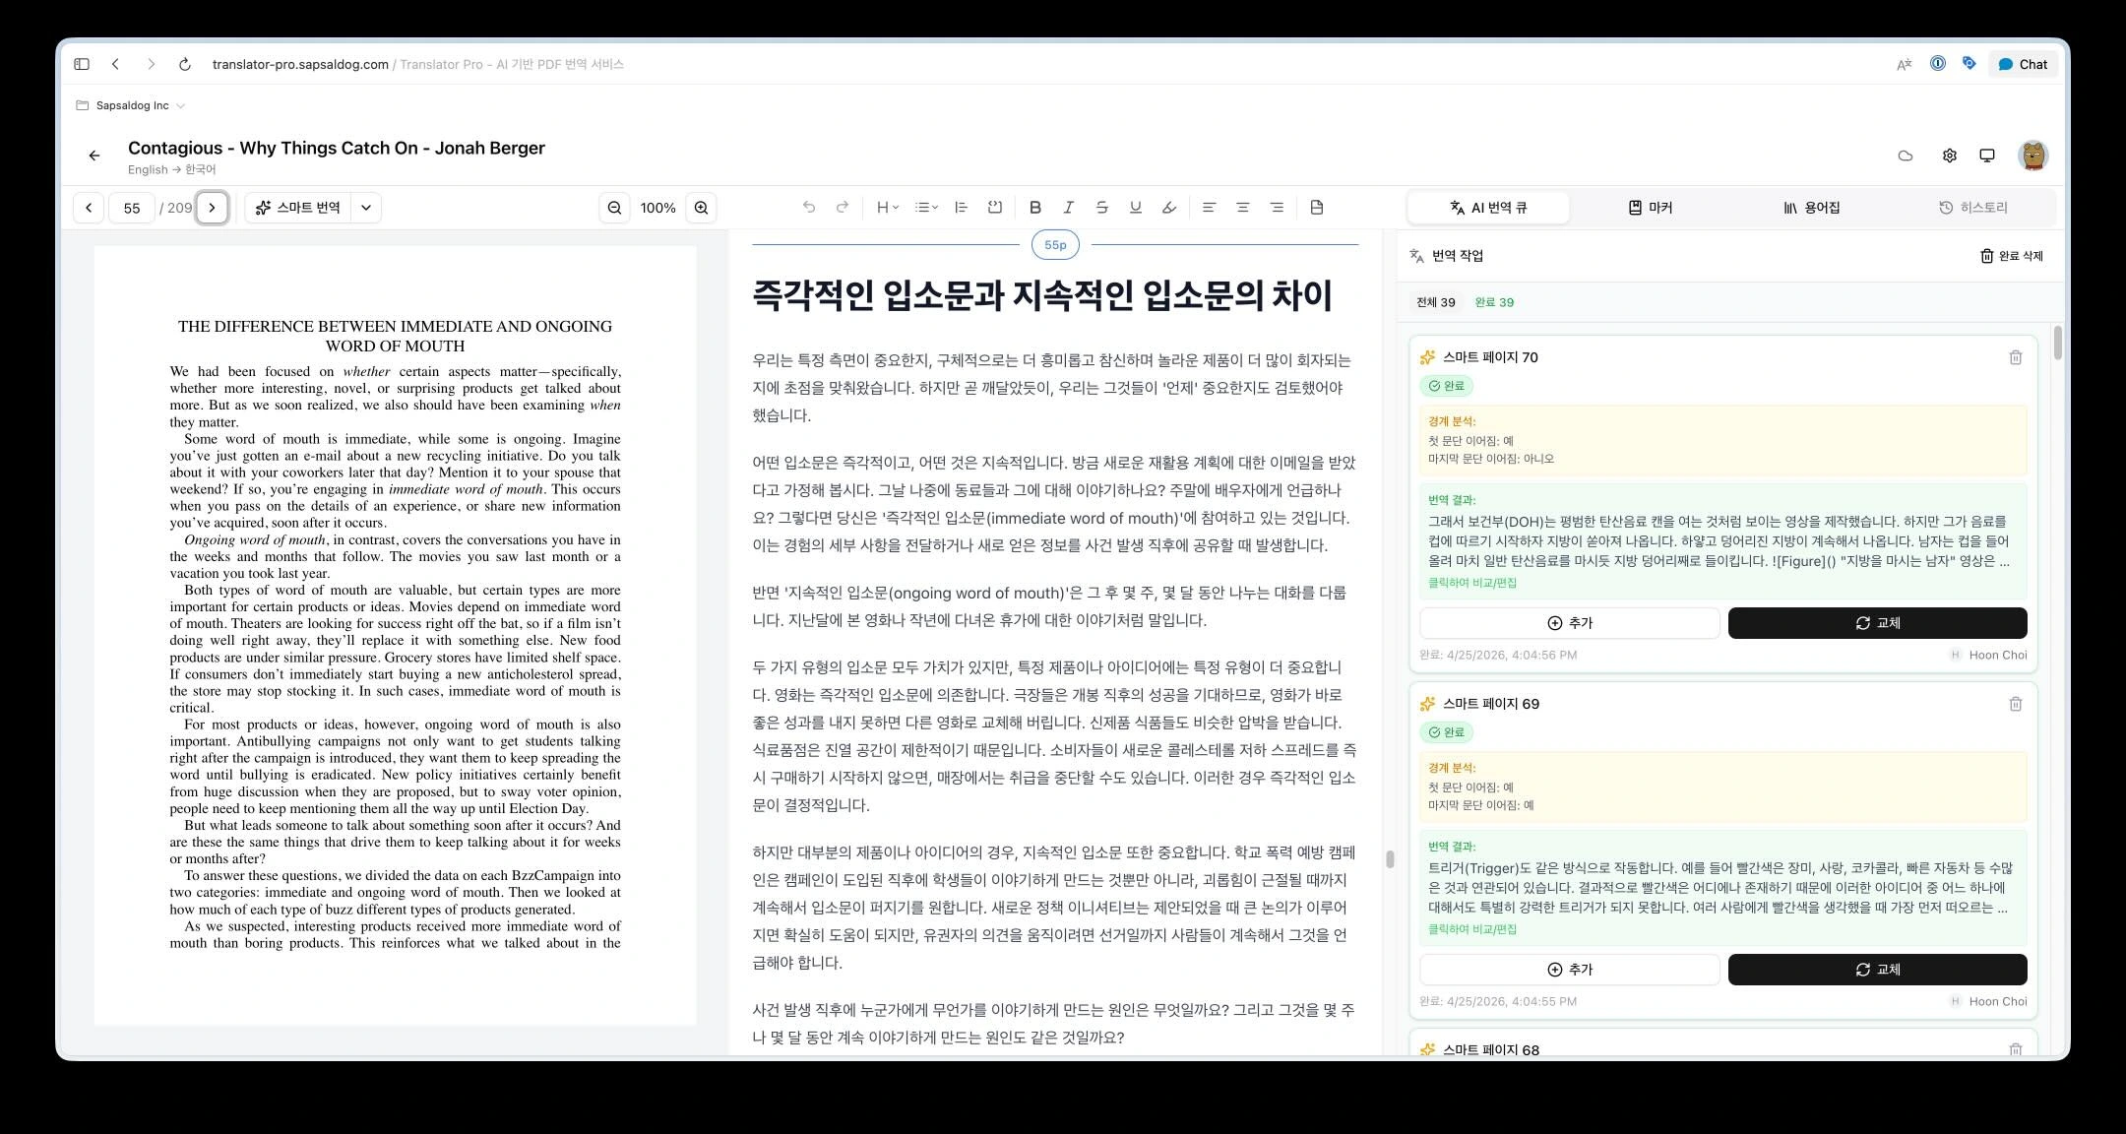Open the user profile avatar
The height and width of the screenshot is (1134, 2126).
pyautogui.click(x=2032, y=156)
